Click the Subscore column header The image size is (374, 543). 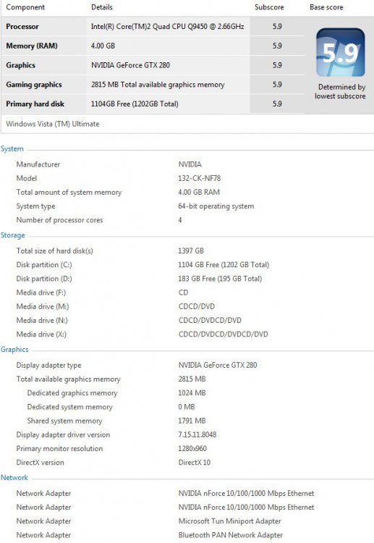269,7
